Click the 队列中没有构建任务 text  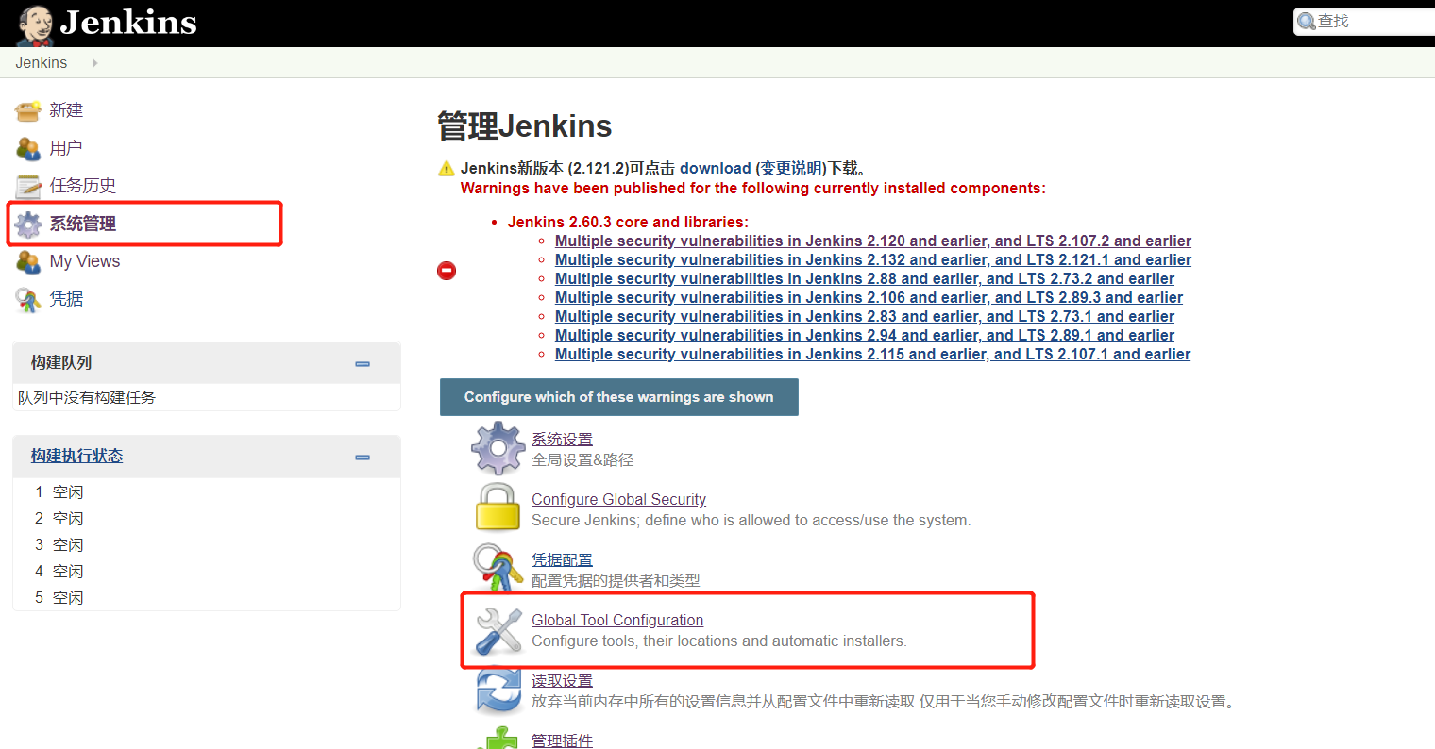tap(87, 397)
